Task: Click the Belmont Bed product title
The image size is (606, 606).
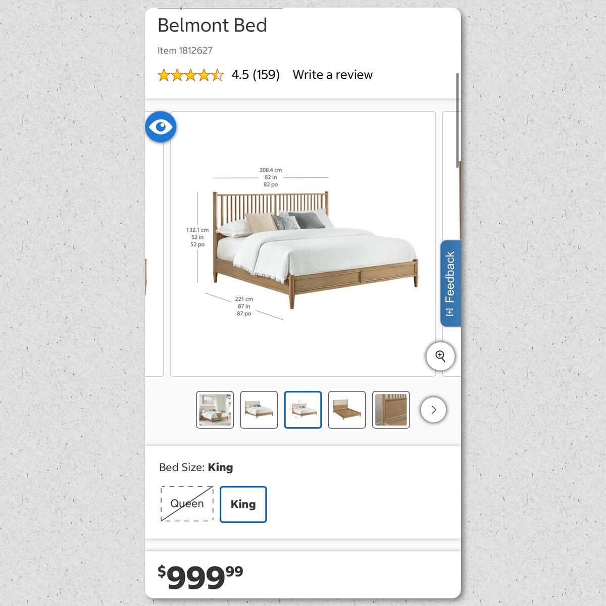Action: (212, 25)
